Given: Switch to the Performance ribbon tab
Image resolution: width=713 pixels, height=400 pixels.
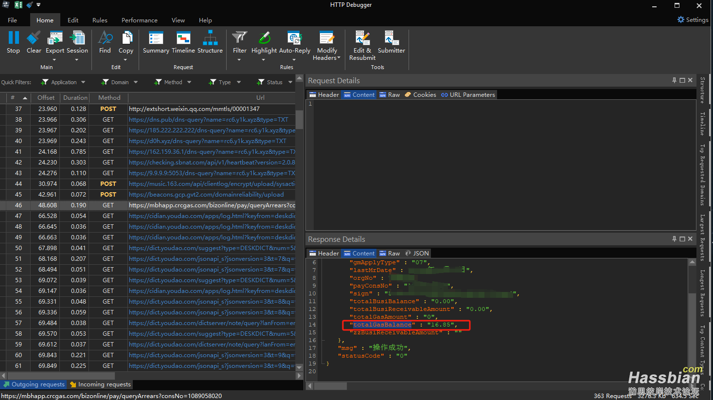Looking at the screenshot, I should 140,20.
